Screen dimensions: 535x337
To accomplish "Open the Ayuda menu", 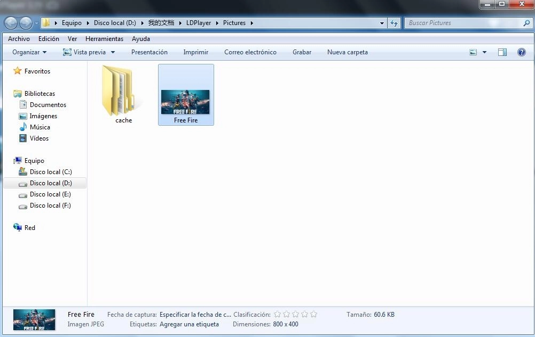I will [x=141, y=39].
